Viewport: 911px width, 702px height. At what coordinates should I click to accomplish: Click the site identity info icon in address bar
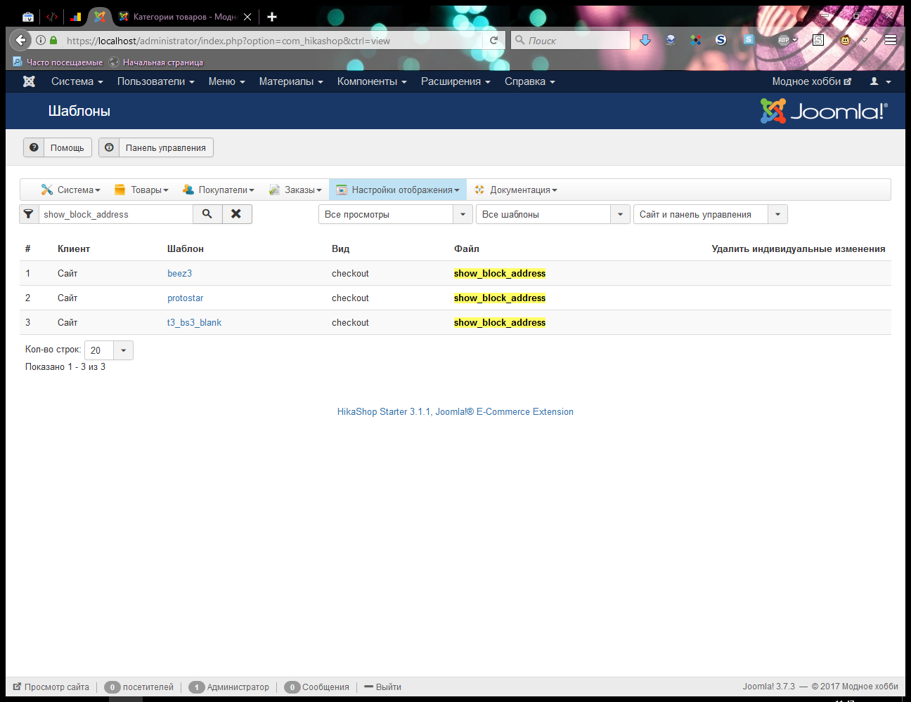coord(41,41)
